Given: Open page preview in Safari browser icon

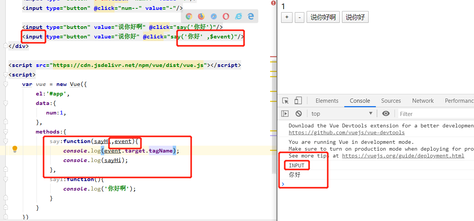Looking at the screenshot, I should [214, 16].
